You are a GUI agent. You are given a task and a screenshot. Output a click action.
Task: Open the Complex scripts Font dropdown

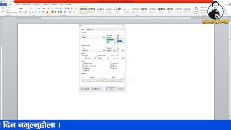pyautogui.click(x=104, y=51)
